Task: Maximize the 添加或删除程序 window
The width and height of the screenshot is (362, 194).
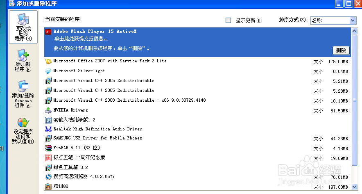Action: point(348,3)
